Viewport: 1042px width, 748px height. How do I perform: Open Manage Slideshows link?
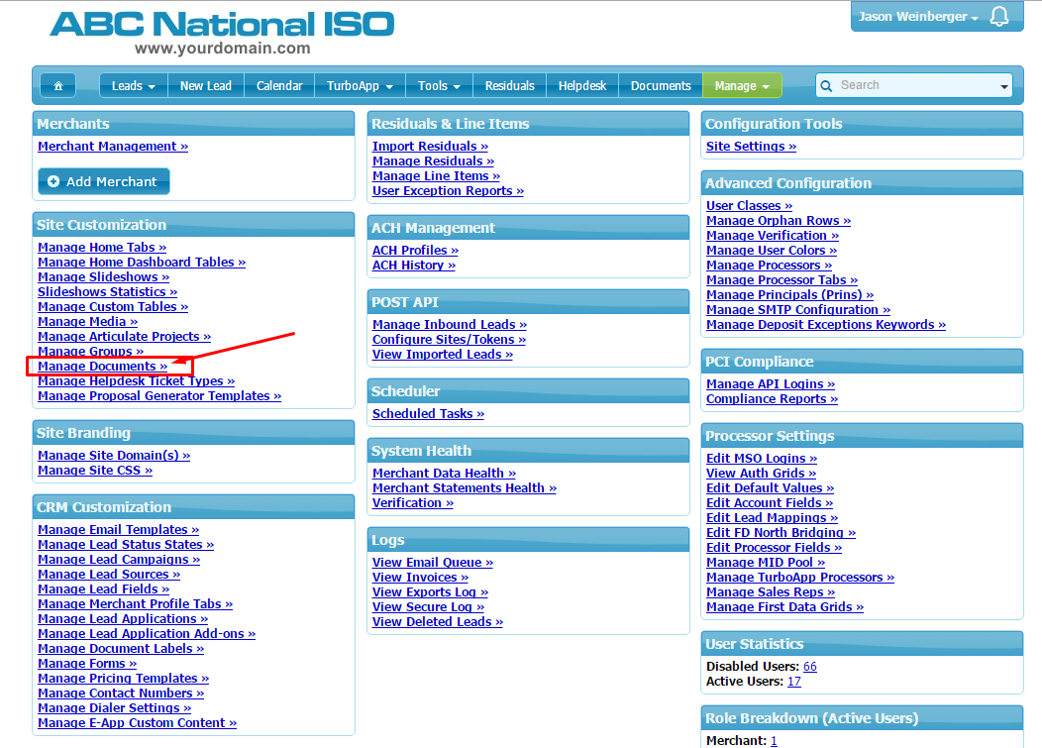point(104,277)
